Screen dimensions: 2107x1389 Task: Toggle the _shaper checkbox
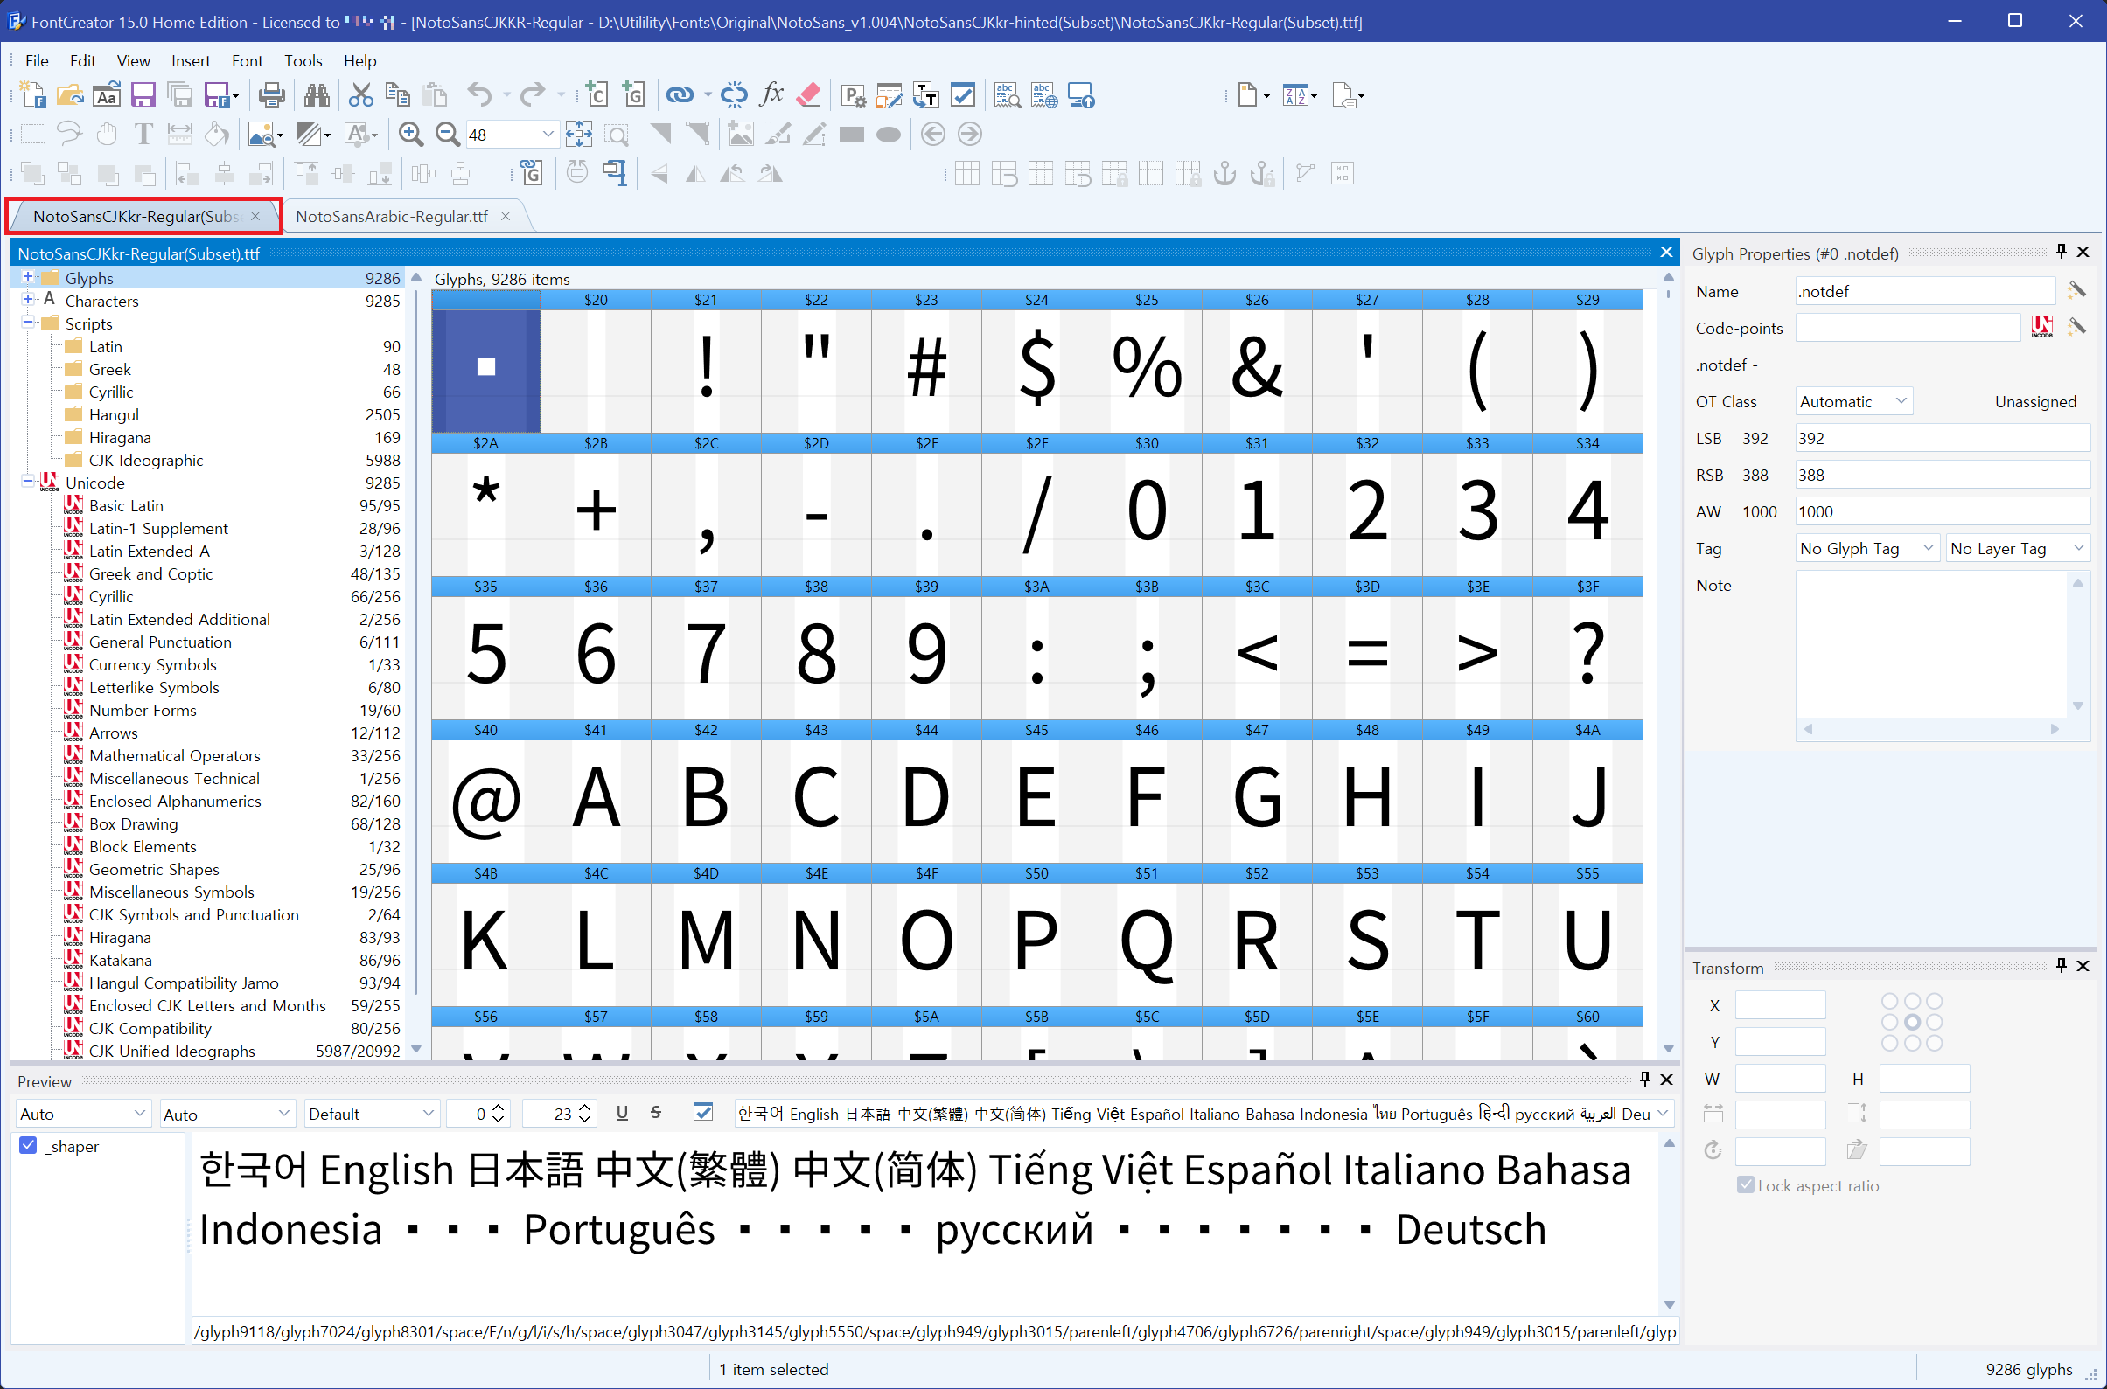coord(28,1146)
